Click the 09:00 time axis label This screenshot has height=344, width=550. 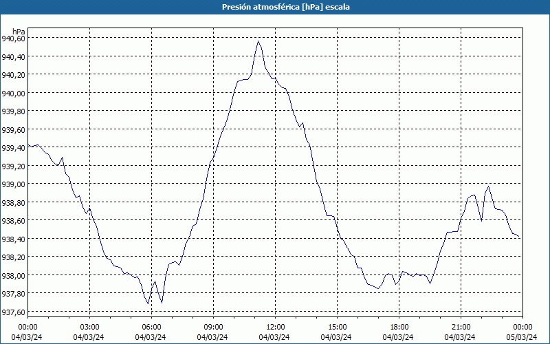(x=213, y=327)
